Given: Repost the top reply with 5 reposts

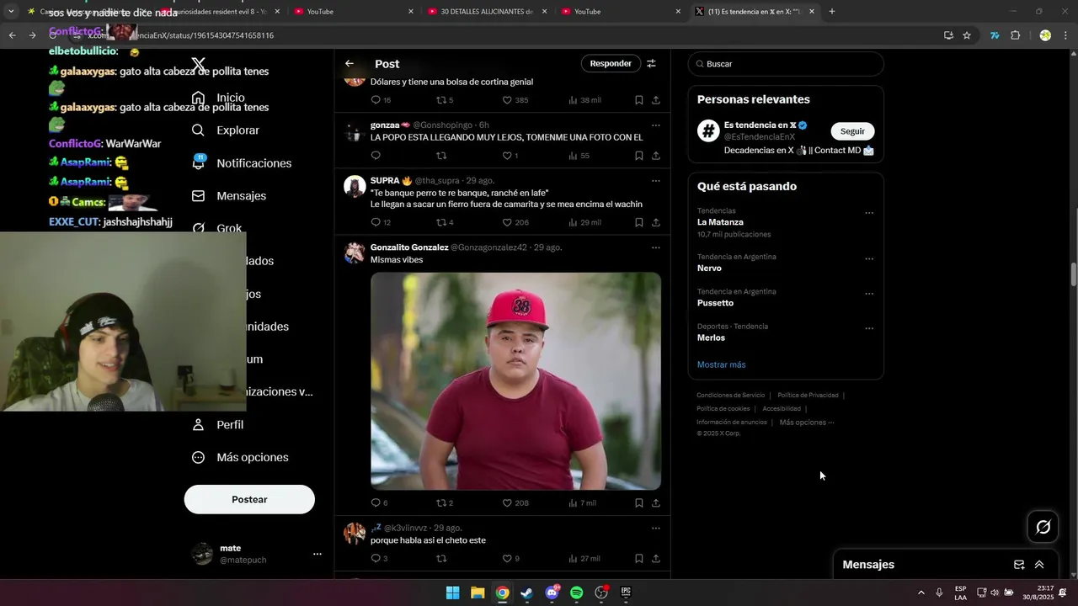Looking at the screenshot, I should tap(445, 100).
